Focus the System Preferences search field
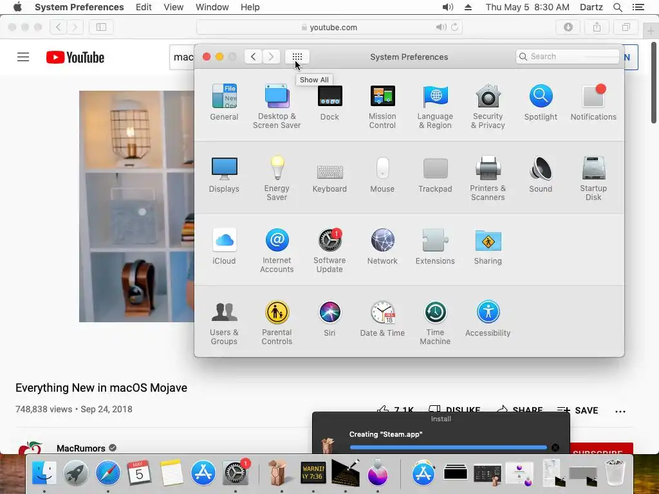This screenshot has width=659, height=494. click(x=568, y=57)
